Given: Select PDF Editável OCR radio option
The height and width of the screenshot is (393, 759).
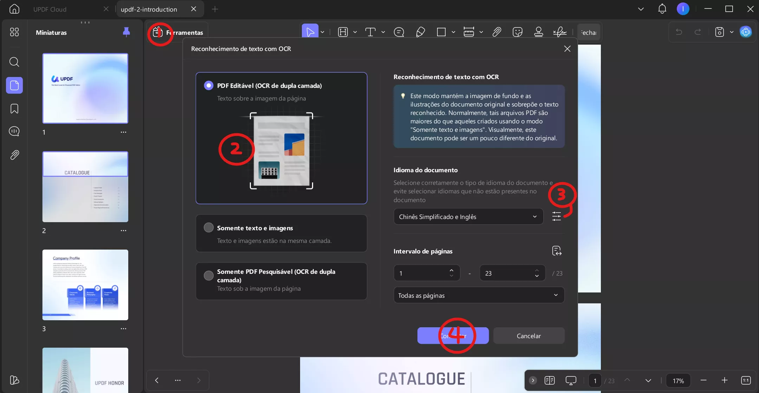Looking at the screenshot, I should point(209,85).
